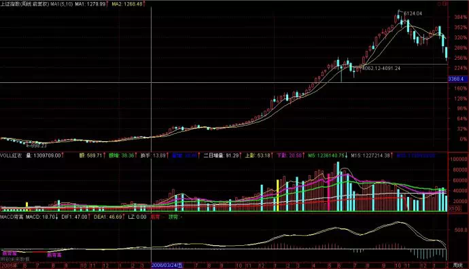Image resolution: width=469 pixels, height=269 pixels.
Task: Click the 2005年 timeline label
Action: pyautogui.click(x=9, y=265)
